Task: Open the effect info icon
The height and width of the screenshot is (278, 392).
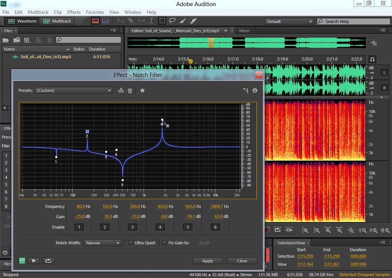Action: point(255,90)
